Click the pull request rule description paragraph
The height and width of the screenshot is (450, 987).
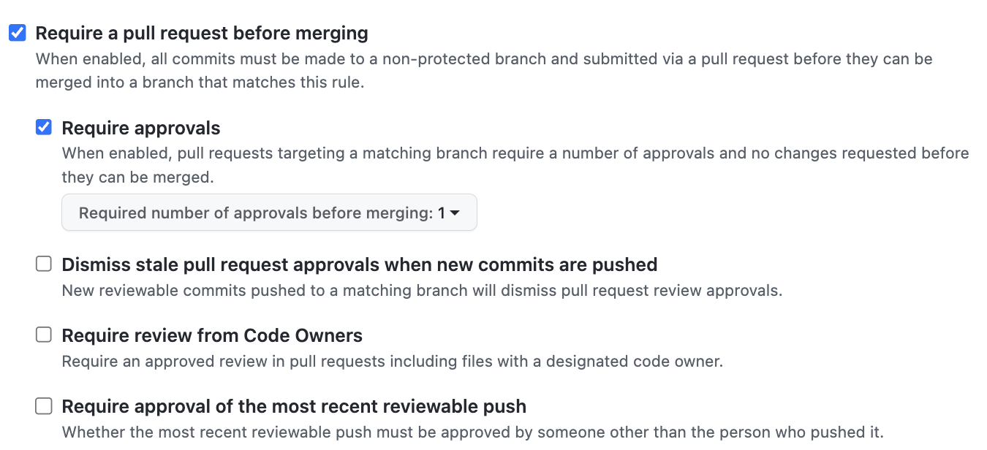point(483,69)
